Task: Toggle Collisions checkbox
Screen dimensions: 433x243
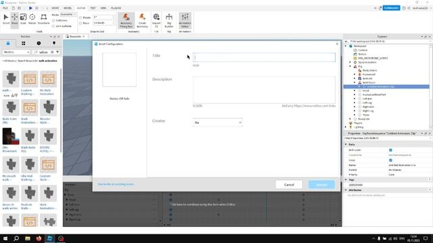Action: pos(53,20)
